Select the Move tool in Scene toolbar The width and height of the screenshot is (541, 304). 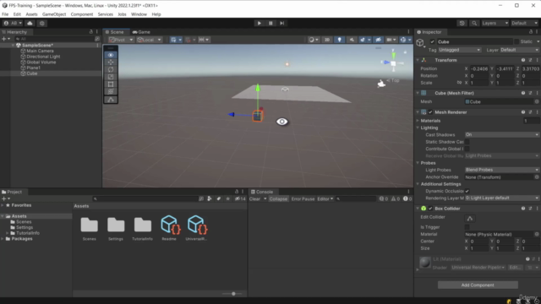[x=111, y=62]
